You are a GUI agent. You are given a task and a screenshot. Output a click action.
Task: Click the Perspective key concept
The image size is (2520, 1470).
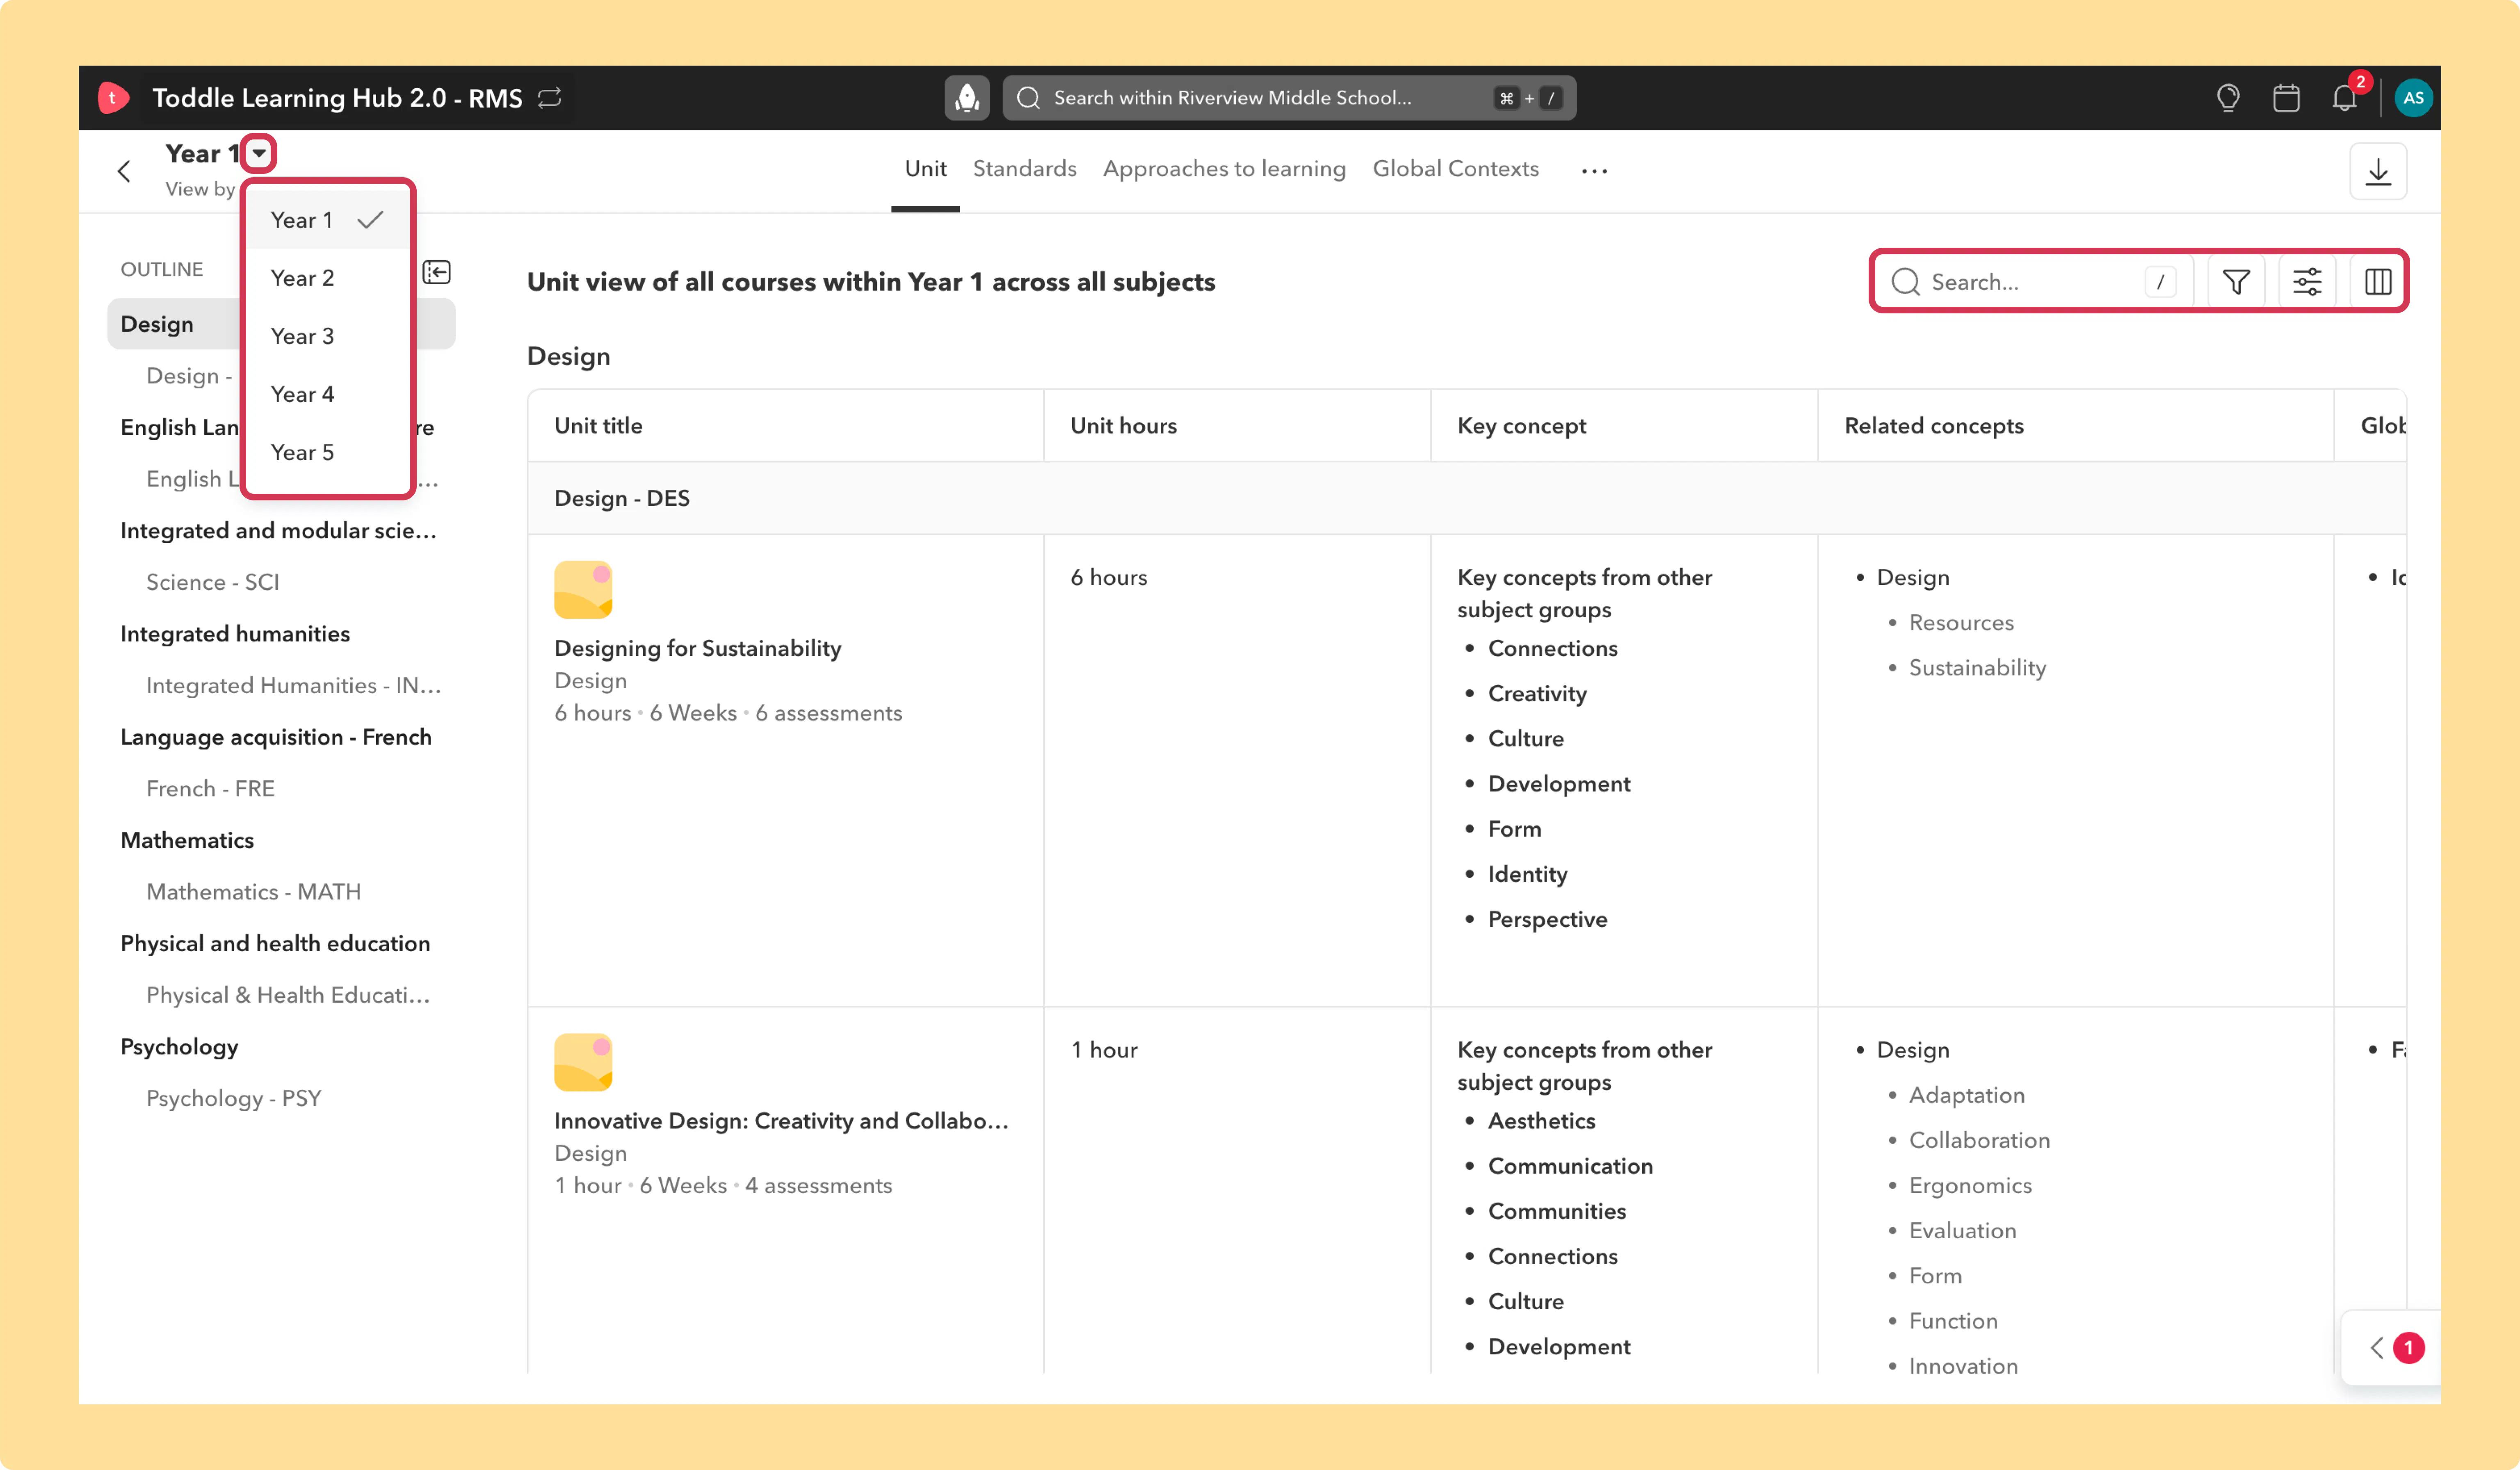(x=1547, y=919)
